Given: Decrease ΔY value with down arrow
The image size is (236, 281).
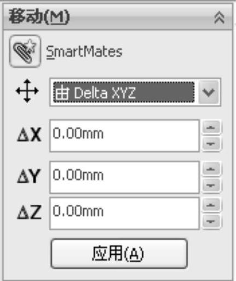Looking at the screenshot, I should tap(211, 185).
